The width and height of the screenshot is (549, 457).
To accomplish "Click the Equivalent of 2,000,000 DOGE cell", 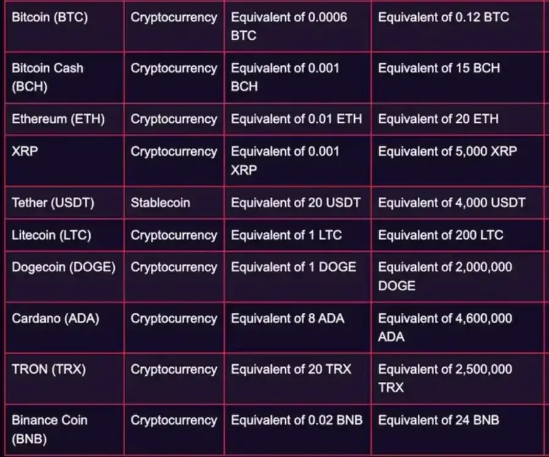I will tap(457, 277).
